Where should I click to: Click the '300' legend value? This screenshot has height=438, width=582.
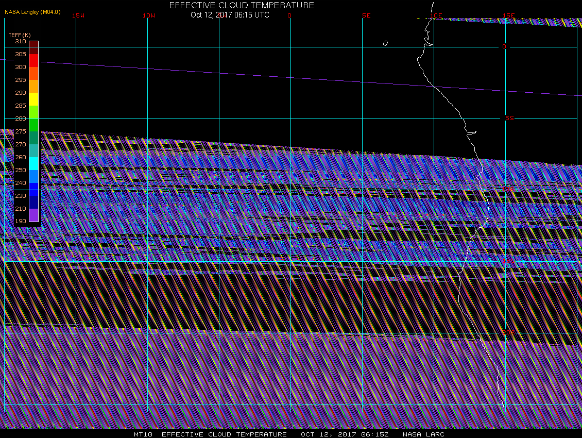[21, 67]
